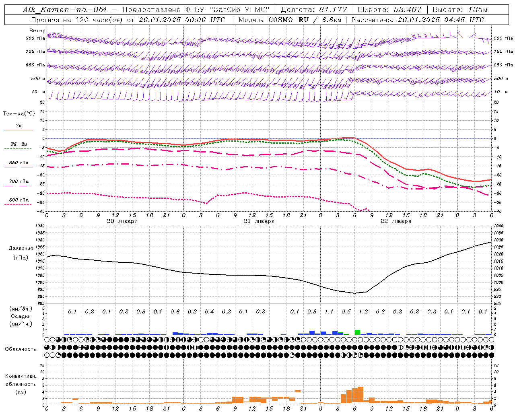
Task: Click the forecast start time 20.01.2025 00:00 UTC
Action: coord(182,20)
